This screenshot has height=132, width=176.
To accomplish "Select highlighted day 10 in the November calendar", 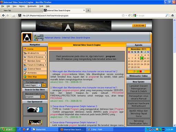I will pos(142,58).
